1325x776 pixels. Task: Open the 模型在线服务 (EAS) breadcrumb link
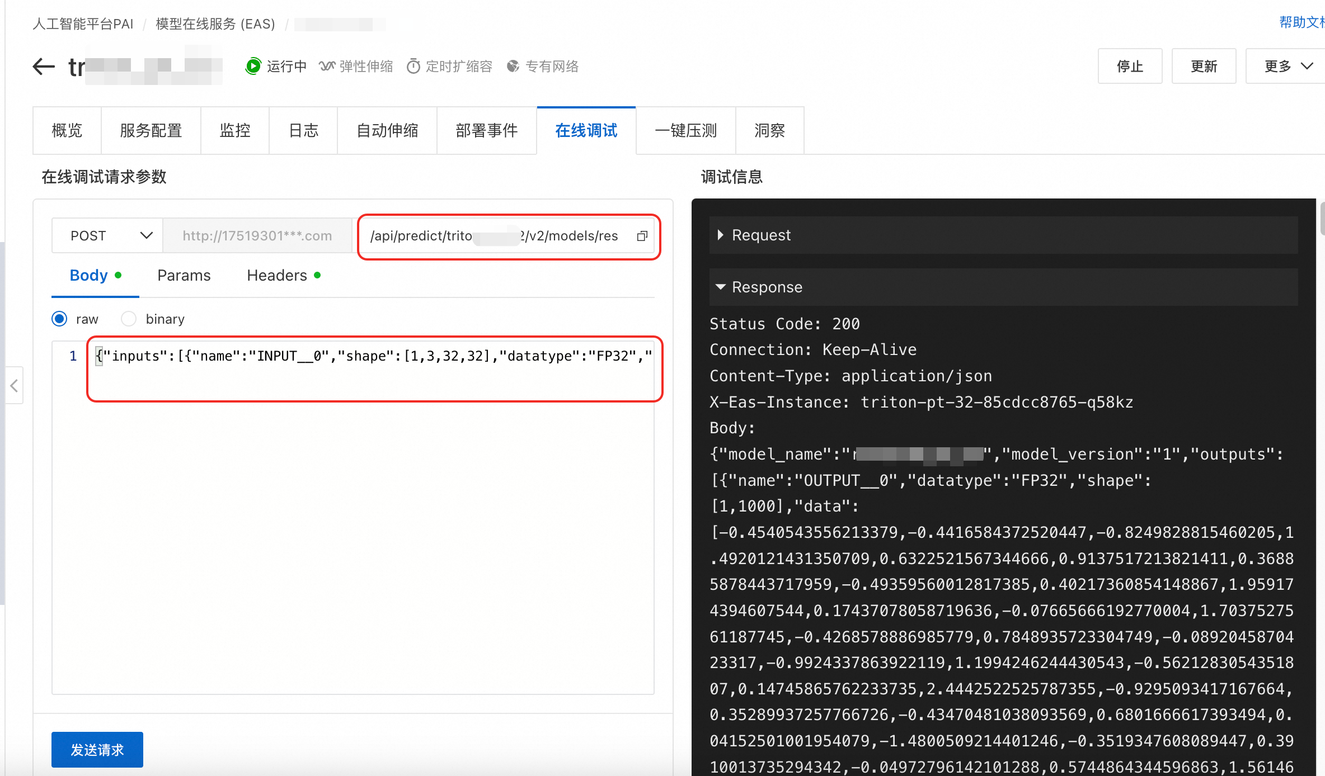[215, 24]
